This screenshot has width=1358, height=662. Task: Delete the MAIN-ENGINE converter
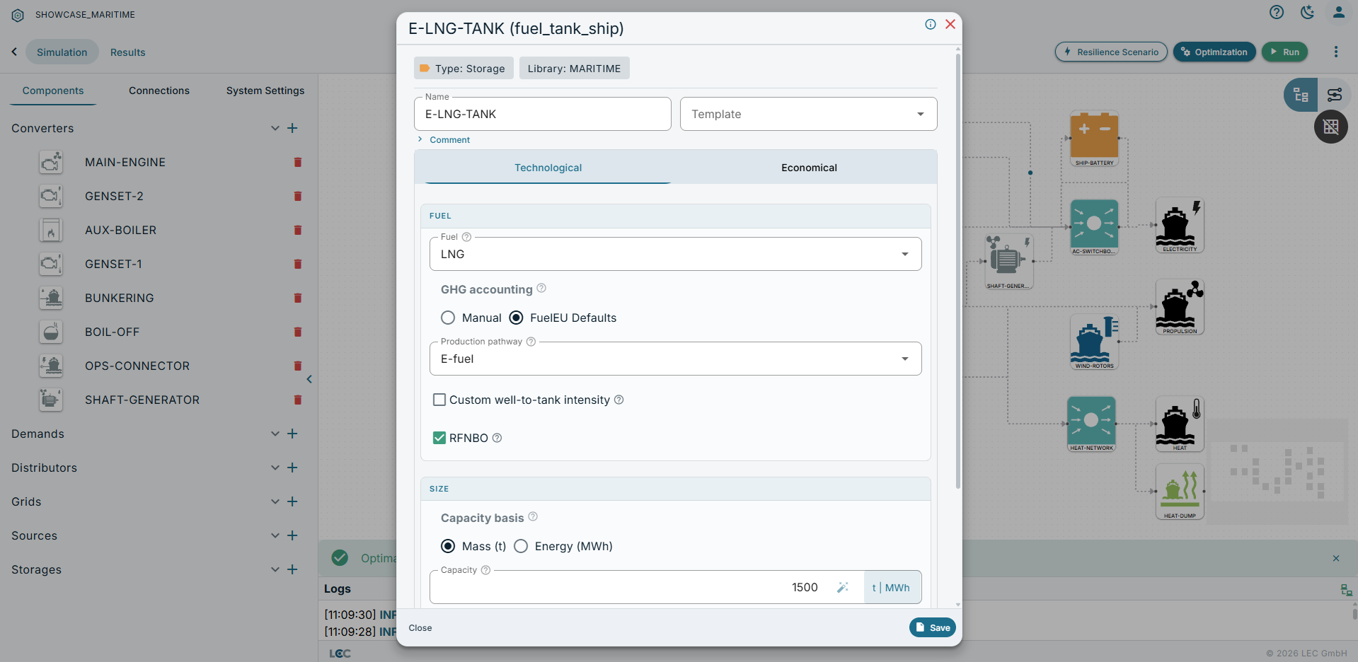[x=298, y=162]
